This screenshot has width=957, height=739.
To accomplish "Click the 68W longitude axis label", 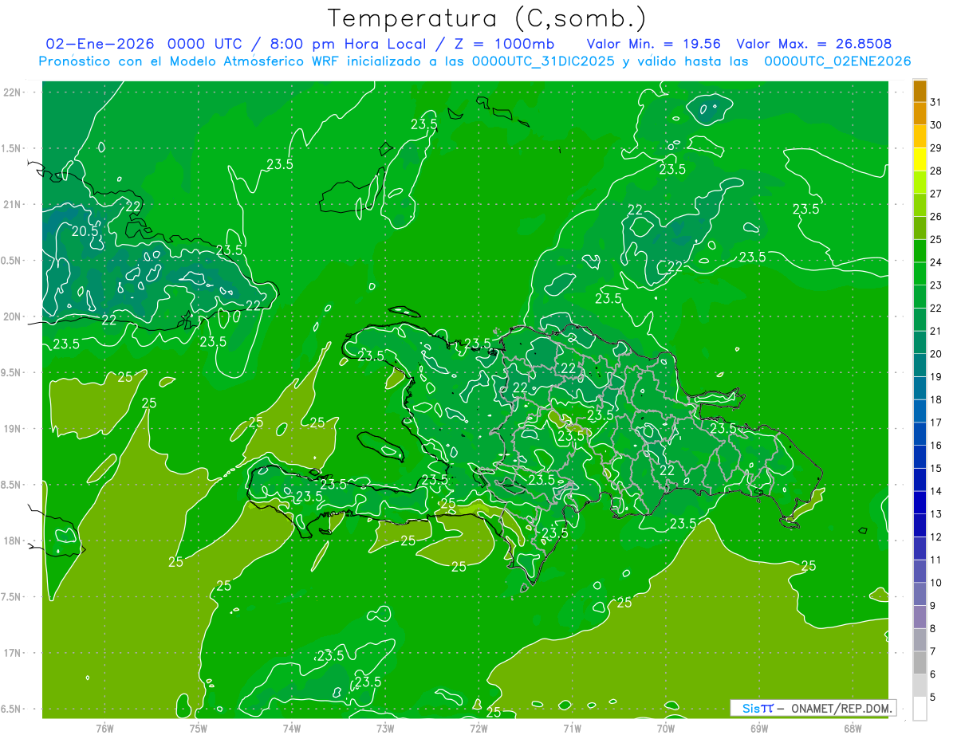I will click(853, 728).
